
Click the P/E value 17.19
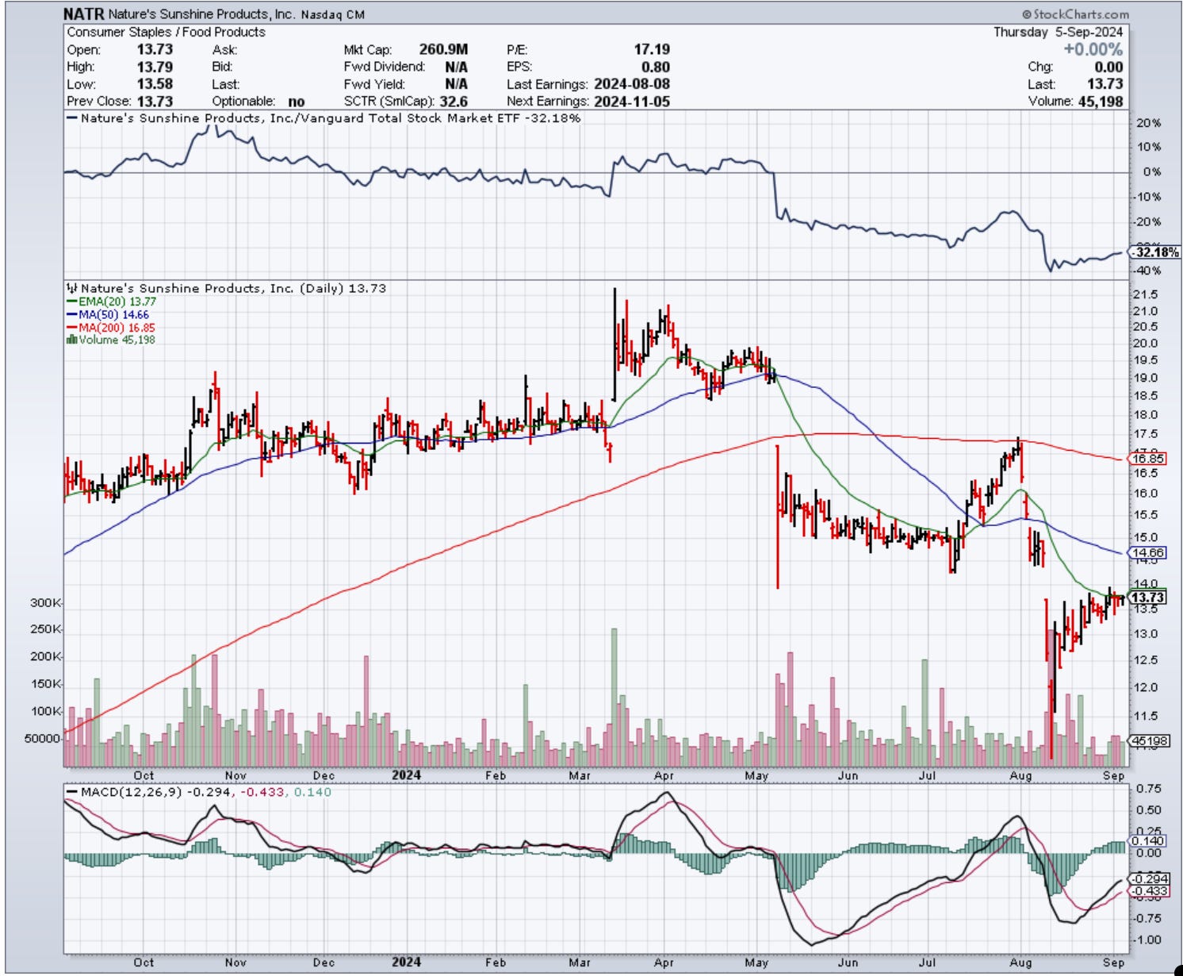[x=652, y=49]
